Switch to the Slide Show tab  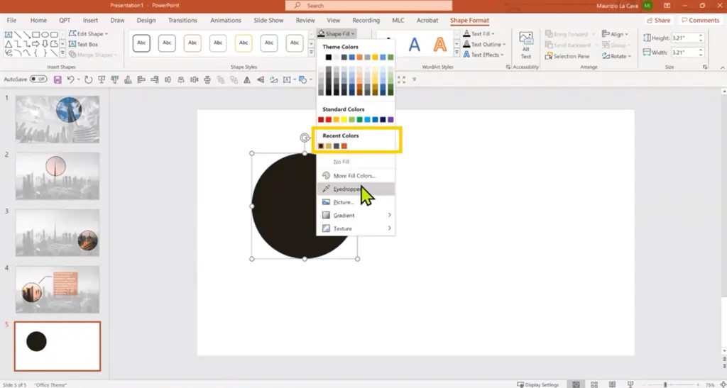[268, 21]
